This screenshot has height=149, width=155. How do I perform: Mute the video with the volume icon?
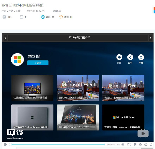tap(123, 144)
